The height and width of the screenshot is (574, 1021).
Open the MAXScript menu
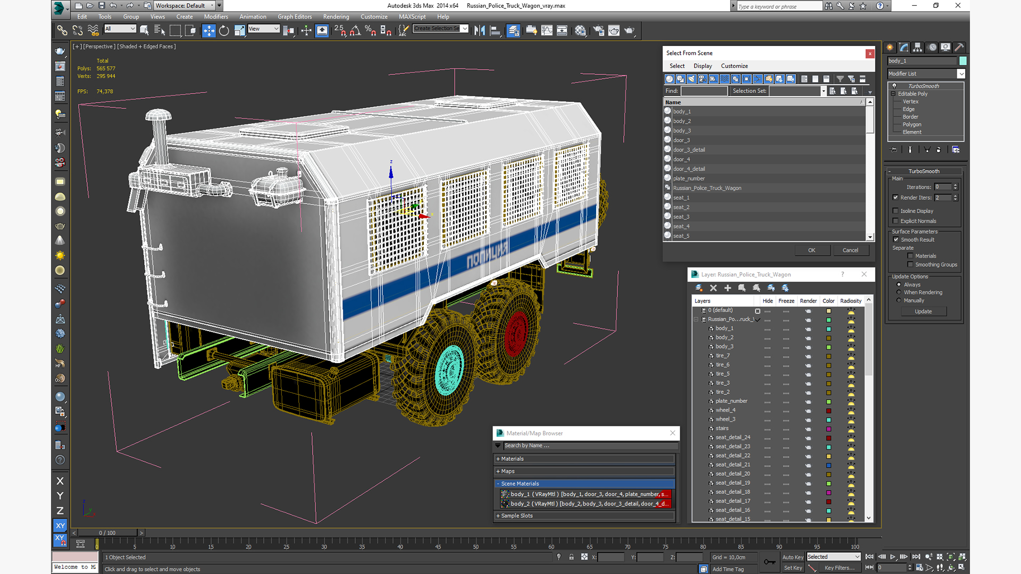(412, 16)
